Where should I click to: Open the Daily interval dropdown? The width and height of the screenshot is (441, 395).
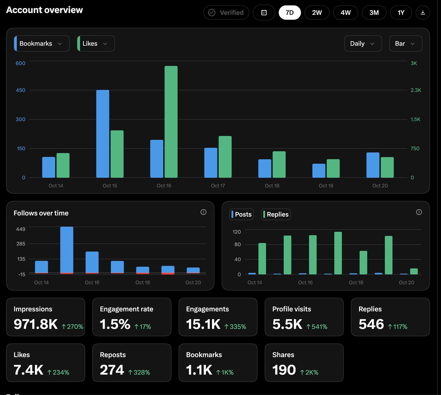363,43
